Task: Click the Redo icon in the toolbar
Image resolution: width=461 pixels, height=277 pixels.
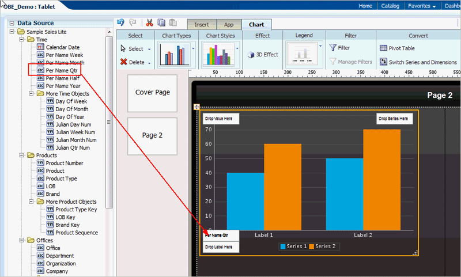Action: click(133, 22)
